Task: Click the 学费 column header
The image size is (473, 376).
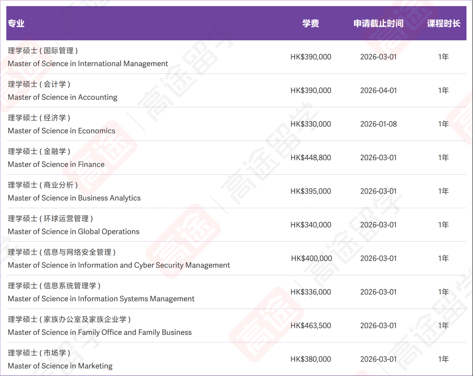Action: pyautogui.click(x=311, y=23)
